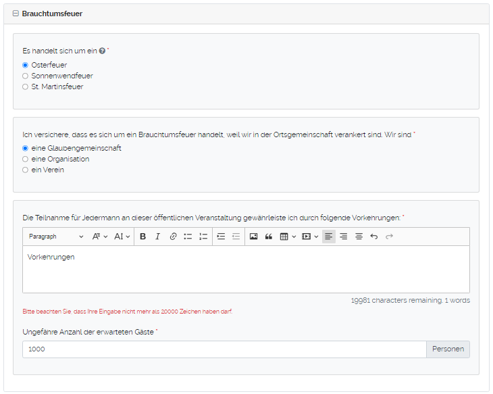
Task: Open the font size dropdown
Action: coord(122,237)
